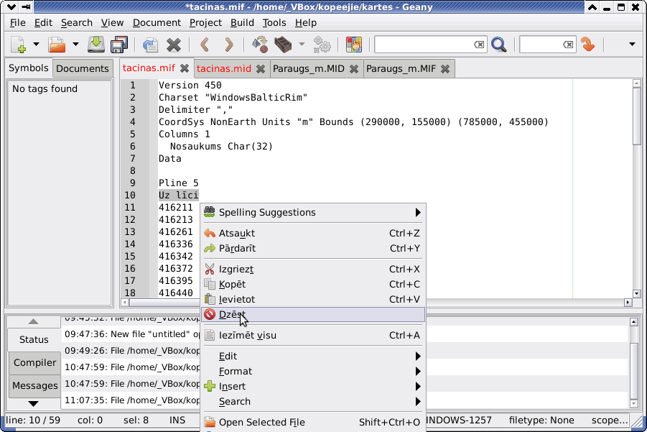Close current file with toolbar X icon

(x=174, y=45)
